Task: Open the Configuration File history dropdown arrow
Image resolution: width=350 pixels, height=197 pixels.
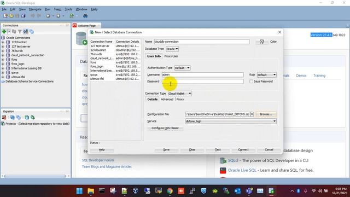Action: pos(252,114)
